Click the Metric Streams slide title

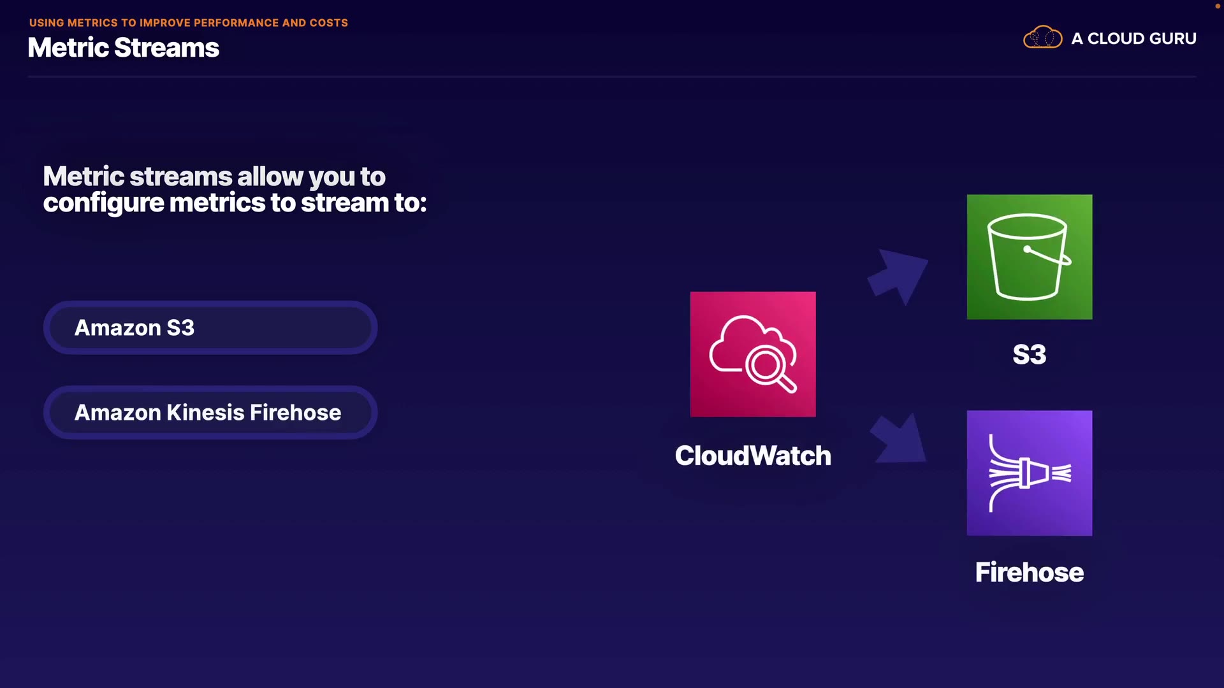click(124, 48)
